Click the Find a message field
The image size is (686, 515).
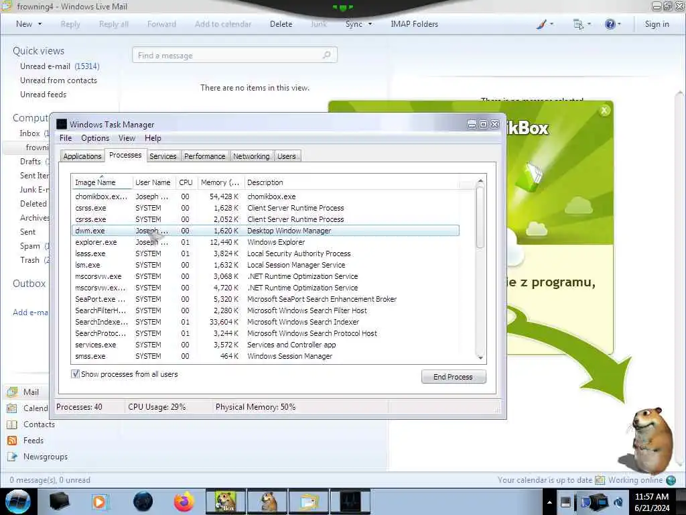click(234, 55)
